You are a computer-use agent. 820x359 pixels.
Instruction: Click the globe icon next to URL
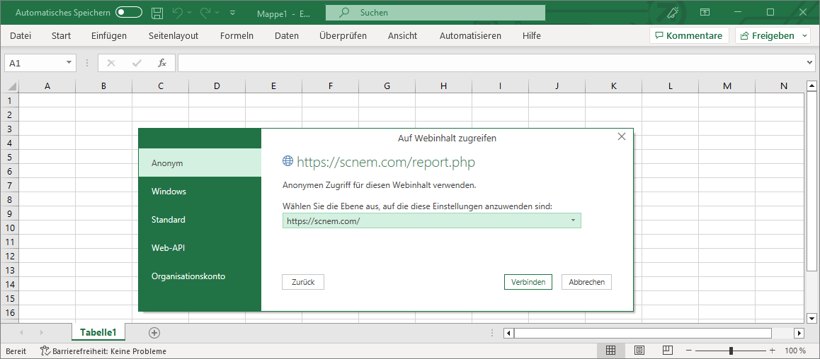click(x=287, y=160)
